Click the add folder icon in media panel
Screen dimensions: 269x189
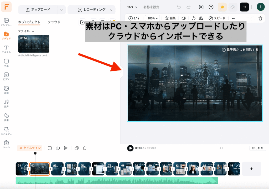tap(82, 22)
